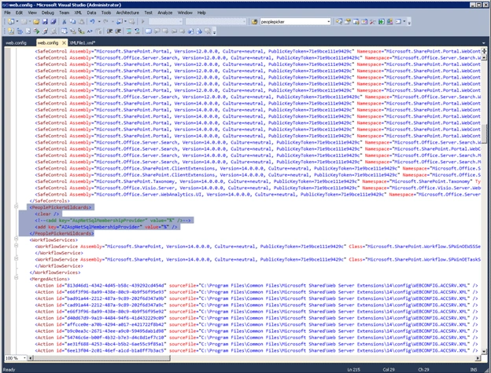Open the Analyze menu
The width and height of the screenshot is (491, 373).
point(165,13)
